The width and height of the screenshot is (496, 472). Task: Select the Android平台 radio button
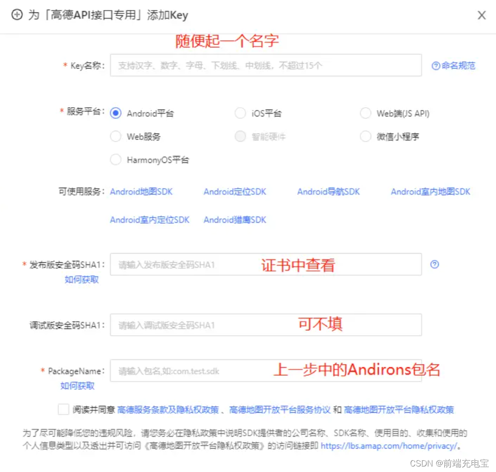pyautogui.click(x=116, y=113)
